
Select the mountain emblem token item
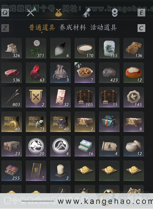60,146
